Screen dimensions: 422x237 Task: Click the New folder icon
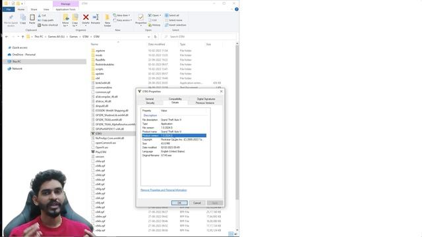point(107,18)
